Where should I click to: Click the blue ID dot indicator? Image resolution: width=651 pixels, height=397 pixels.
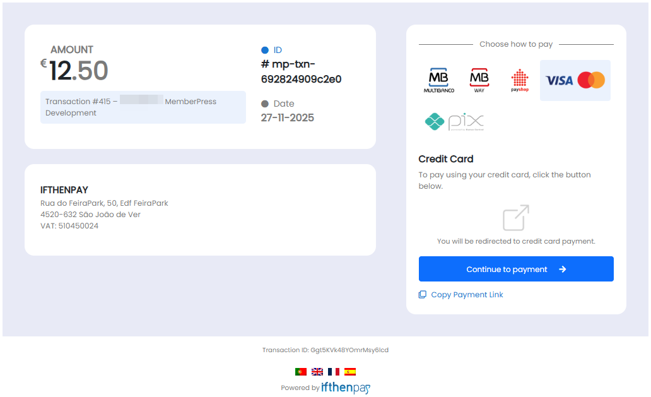click(265, 50)
